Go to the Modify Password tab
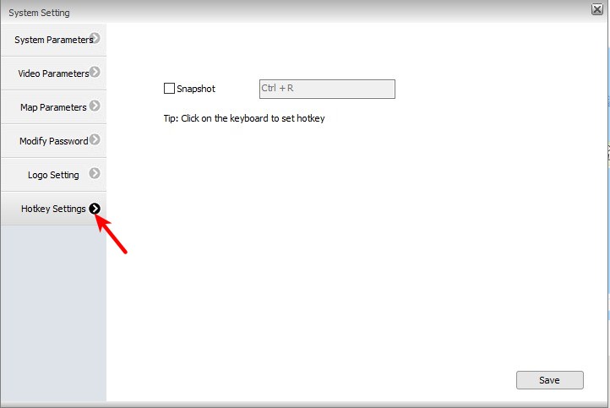The width and height of the screenshot is (610, 408). pos(51,141)
